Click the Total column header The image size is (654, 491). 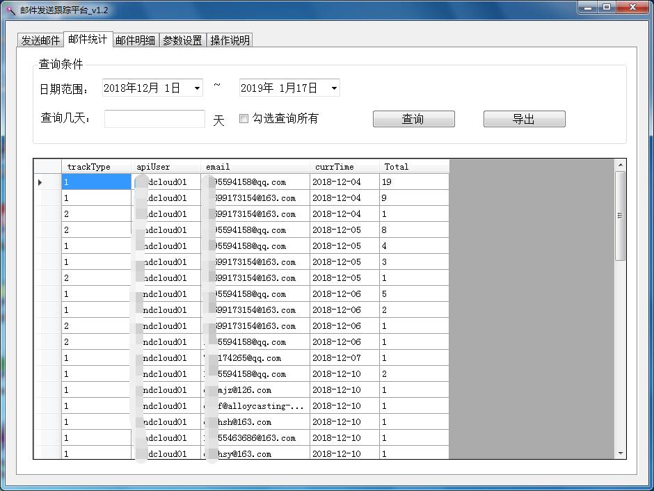point(414,167)
